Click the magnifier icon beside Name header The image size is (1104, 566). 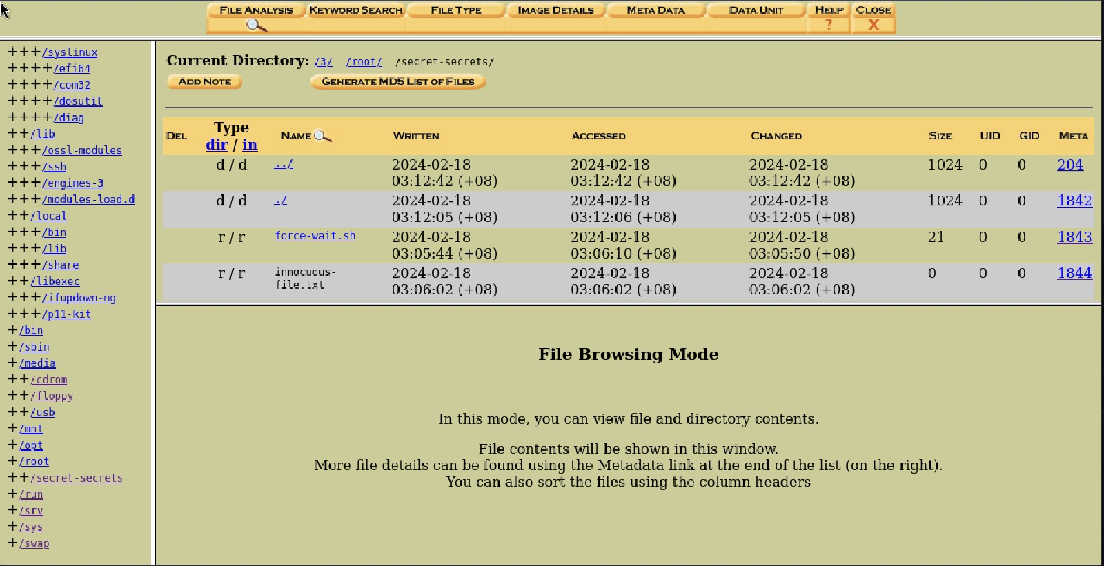click(x=322, y=137)
